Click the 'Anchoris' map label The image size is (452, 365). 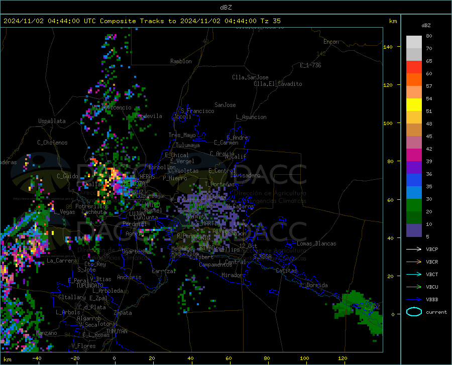129,277
